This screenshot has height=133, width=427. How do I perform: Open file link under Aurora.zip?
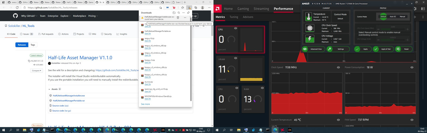coord(148,84)
